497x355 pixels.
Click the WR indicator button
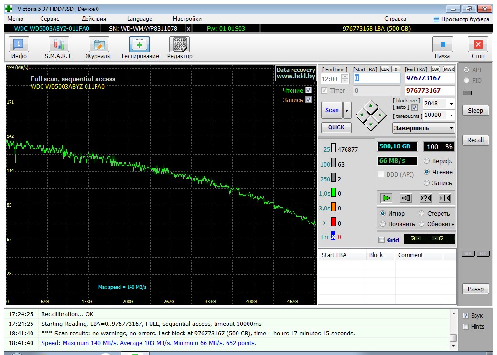[x=468, y=254]
